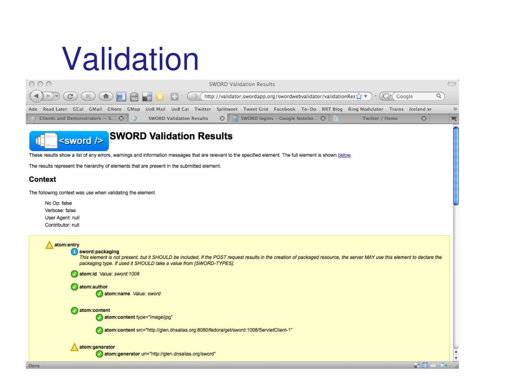Open the Twitter bookmark

203,109
